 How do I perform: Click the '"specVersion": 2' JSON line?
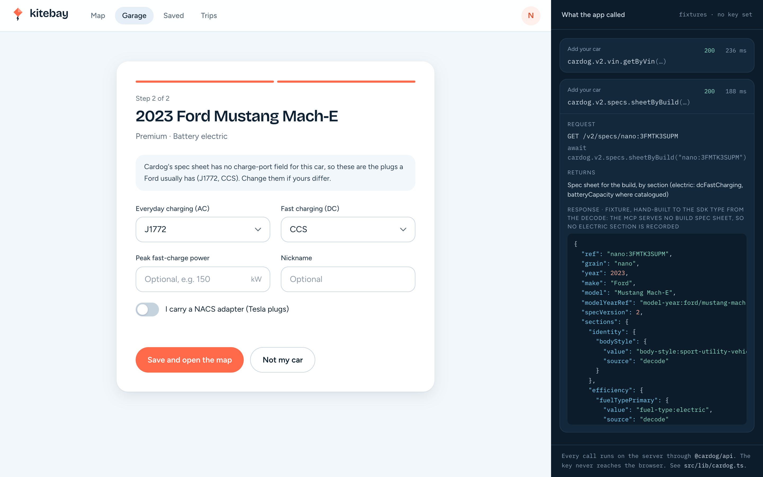click(x=612, y=312)
